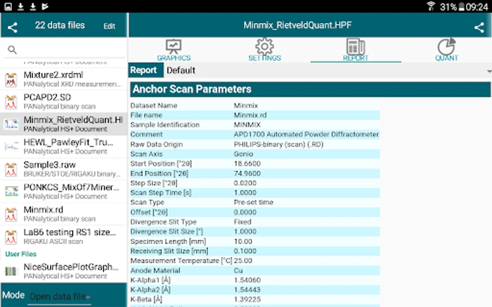Screen dimensions: 492x307
Task: Open Sample3.raw file
Action: 64,169
